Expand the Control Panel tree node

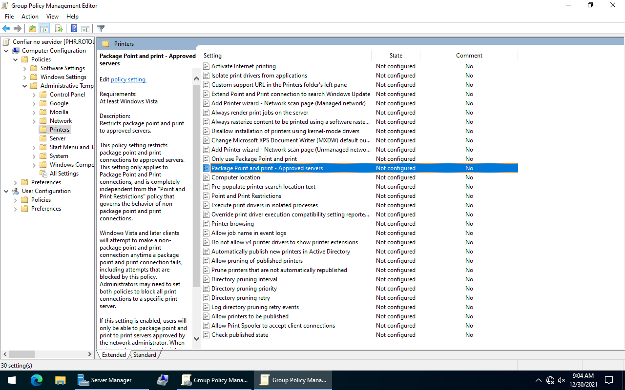point(34,95)
